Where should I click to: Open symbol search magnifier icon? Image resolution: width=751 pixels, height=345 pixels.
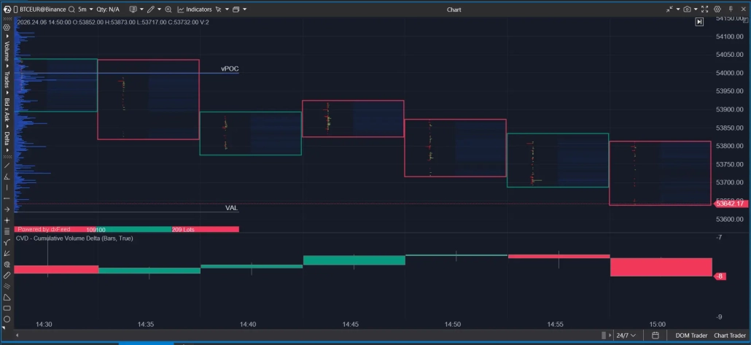pos(71,9)
